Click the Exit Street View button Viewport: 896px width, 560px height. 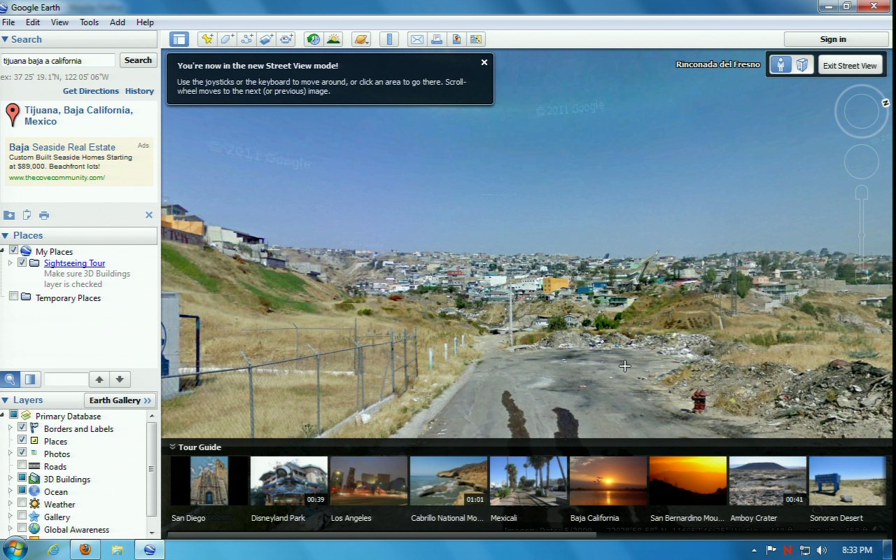(x=849, y=65)
